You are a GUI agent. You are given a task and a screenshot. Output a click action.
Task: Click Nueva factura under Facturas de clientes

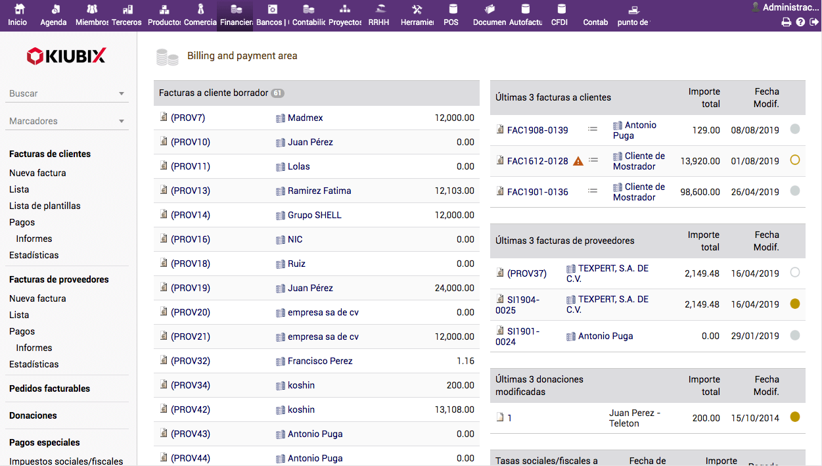point(37,173)
